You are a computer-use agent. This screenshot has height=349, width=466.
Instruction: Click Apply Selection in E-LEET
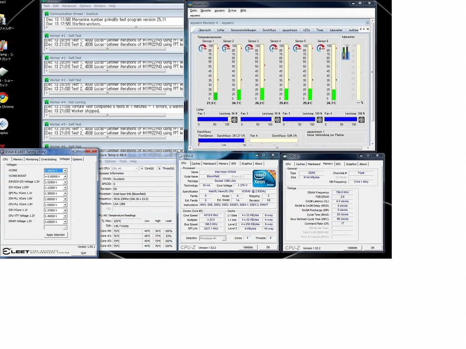(x=56, y=235)
